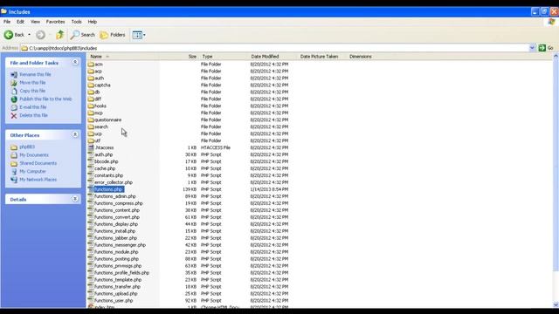Go up one folder level

pyautogui.click(x=60, y=35)
